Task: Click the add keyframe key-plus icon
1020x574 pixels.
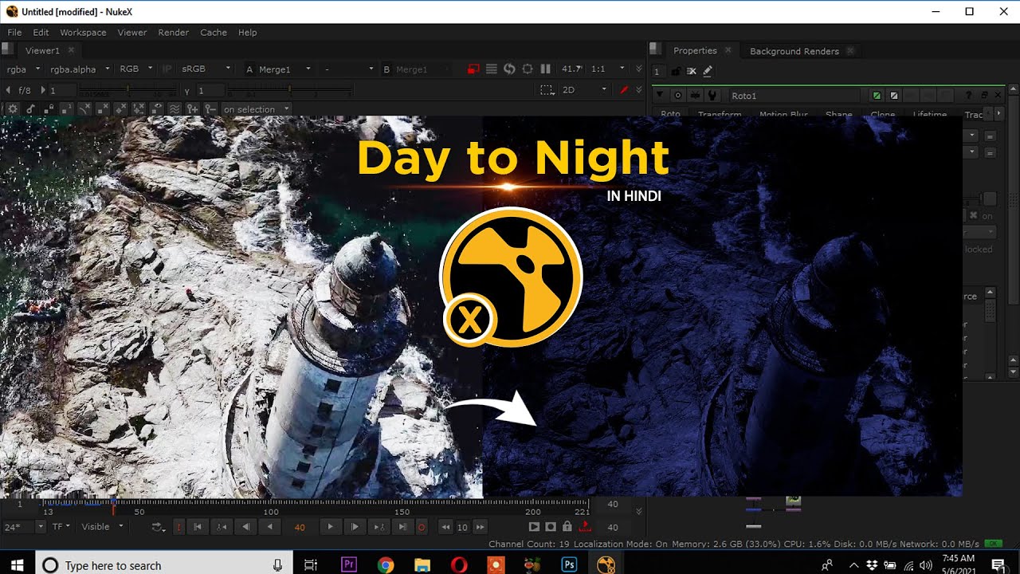Action: tap(192, 109)
